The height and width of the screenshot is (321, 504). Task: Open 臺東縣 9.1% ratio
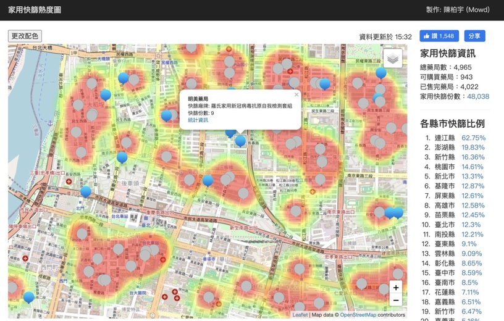[469, 244]
